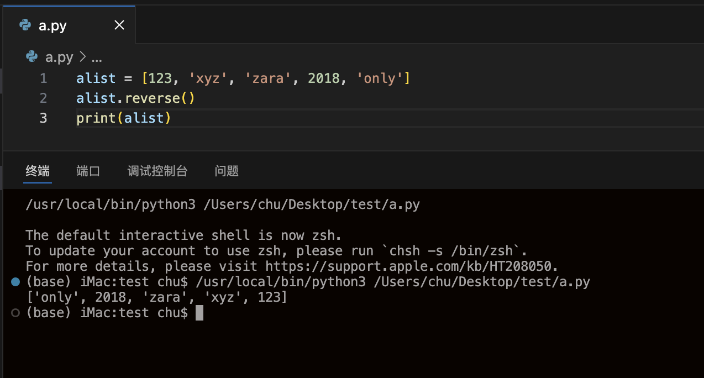The width and height of the screenshot is (704, 378).
Task: Click the hollow circle marker beside current prompt
Action: tap(15, 313)
